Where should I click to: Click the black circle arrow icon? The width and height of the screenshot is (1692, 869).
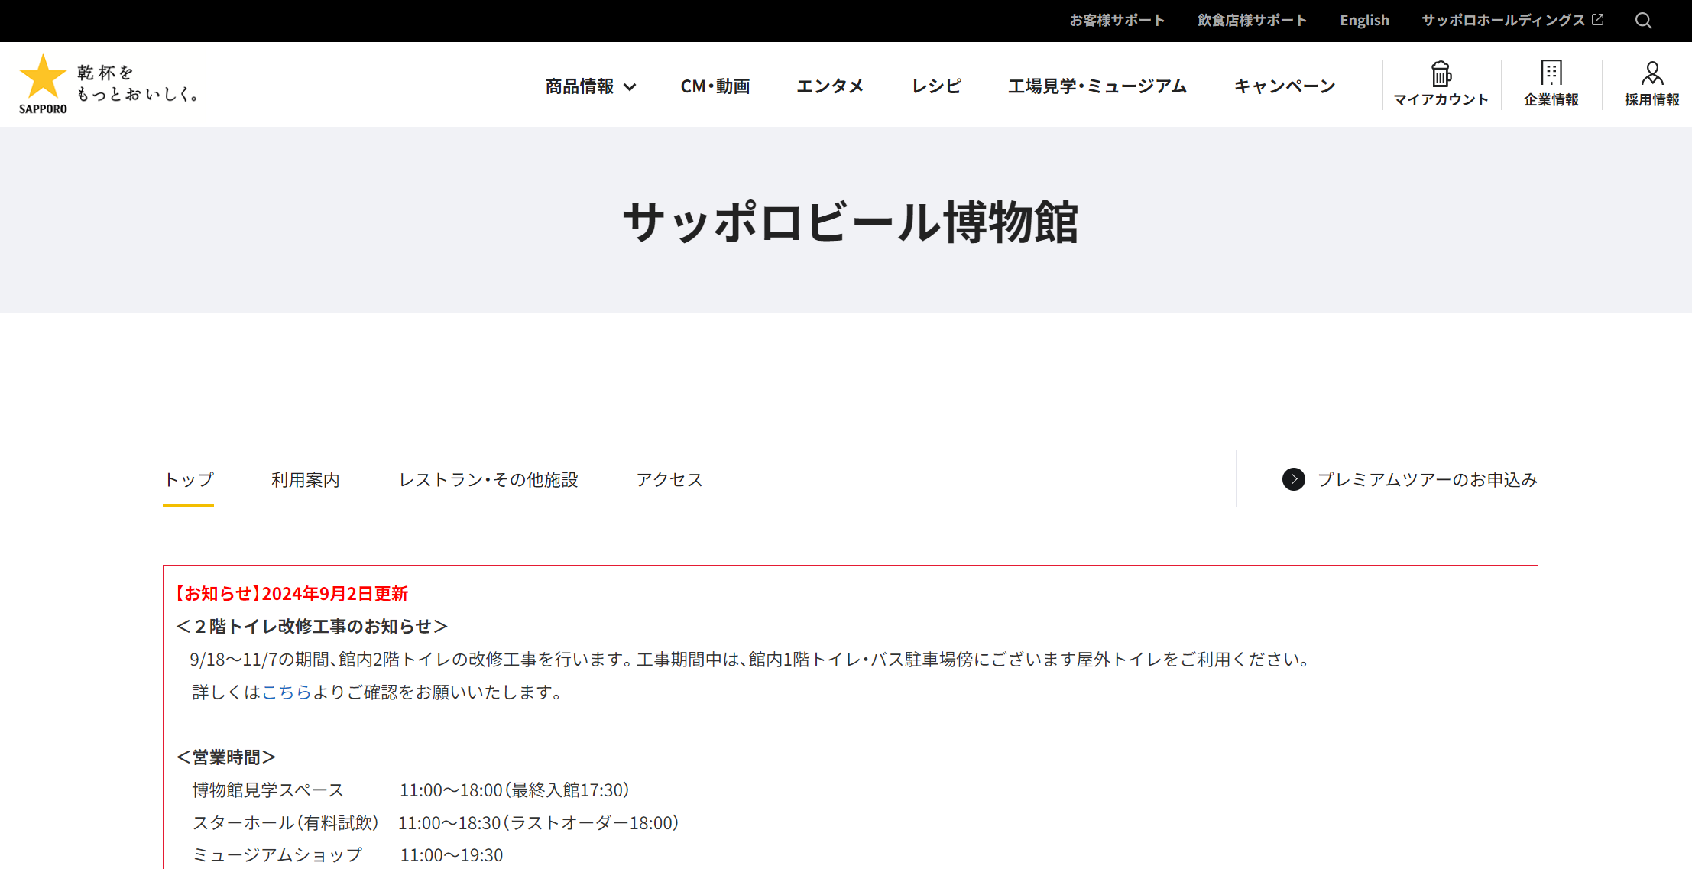[1293, 479]
